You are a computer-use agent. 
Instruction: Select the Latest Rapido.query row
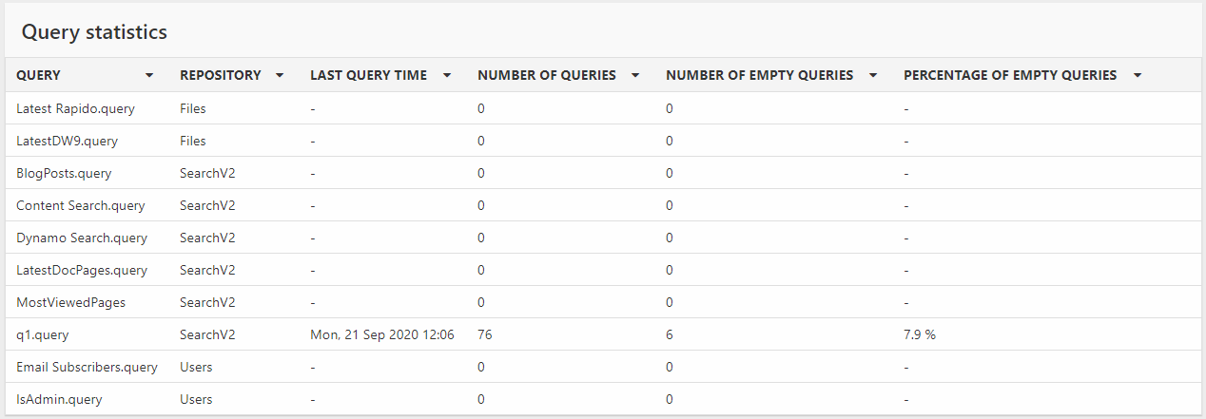click(75, 108)
